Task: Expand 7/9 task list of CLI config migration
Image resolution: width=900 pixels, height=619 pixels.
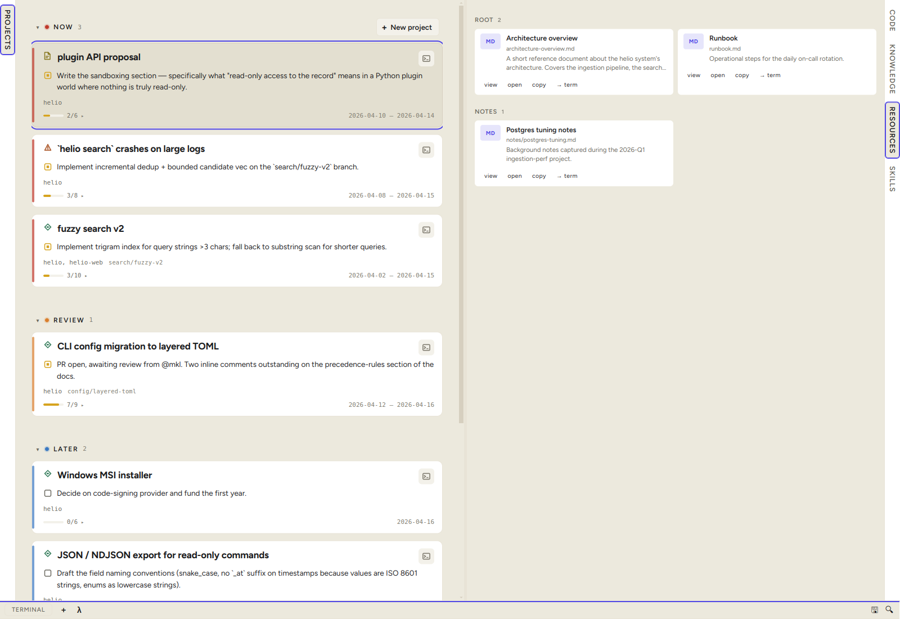Action: coord(75,405)
